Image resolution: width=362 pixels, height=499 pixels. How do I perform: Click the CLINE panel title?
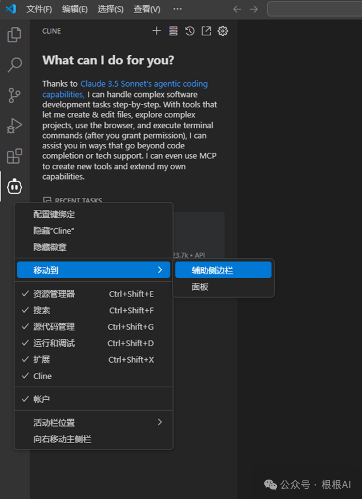[x=51, y=31]
